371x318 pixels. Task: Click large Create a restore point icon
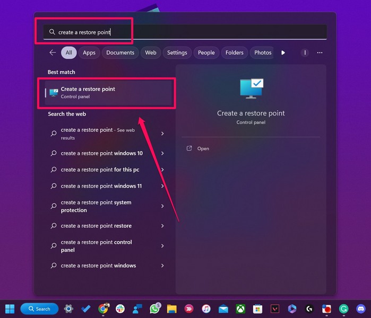coord(251,89)
